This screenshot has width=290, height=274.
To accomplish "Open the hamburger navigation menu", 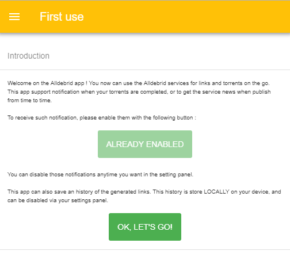I will pyautogui.click(x=14, y=17).
